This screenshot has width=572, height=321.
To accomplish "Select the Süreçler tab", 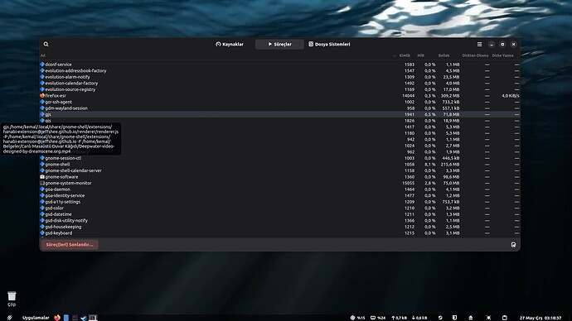I will 280,44.
